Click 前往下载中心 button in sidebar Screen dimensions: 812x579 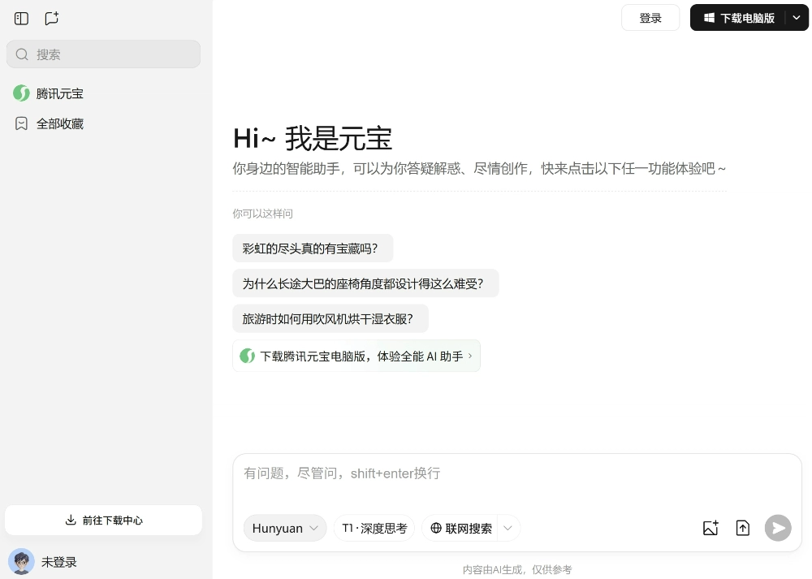pyautogui.click(x=103, y=520)
